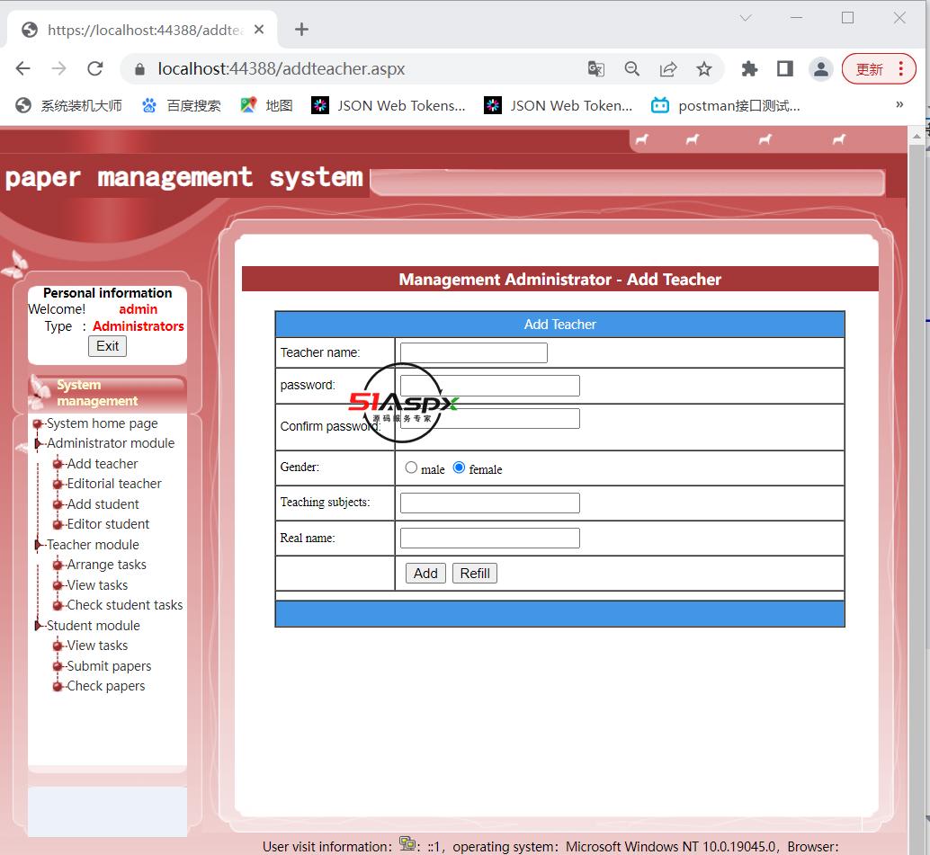
Task: Select the male gender radio button
Action: (x=411, y=468)
